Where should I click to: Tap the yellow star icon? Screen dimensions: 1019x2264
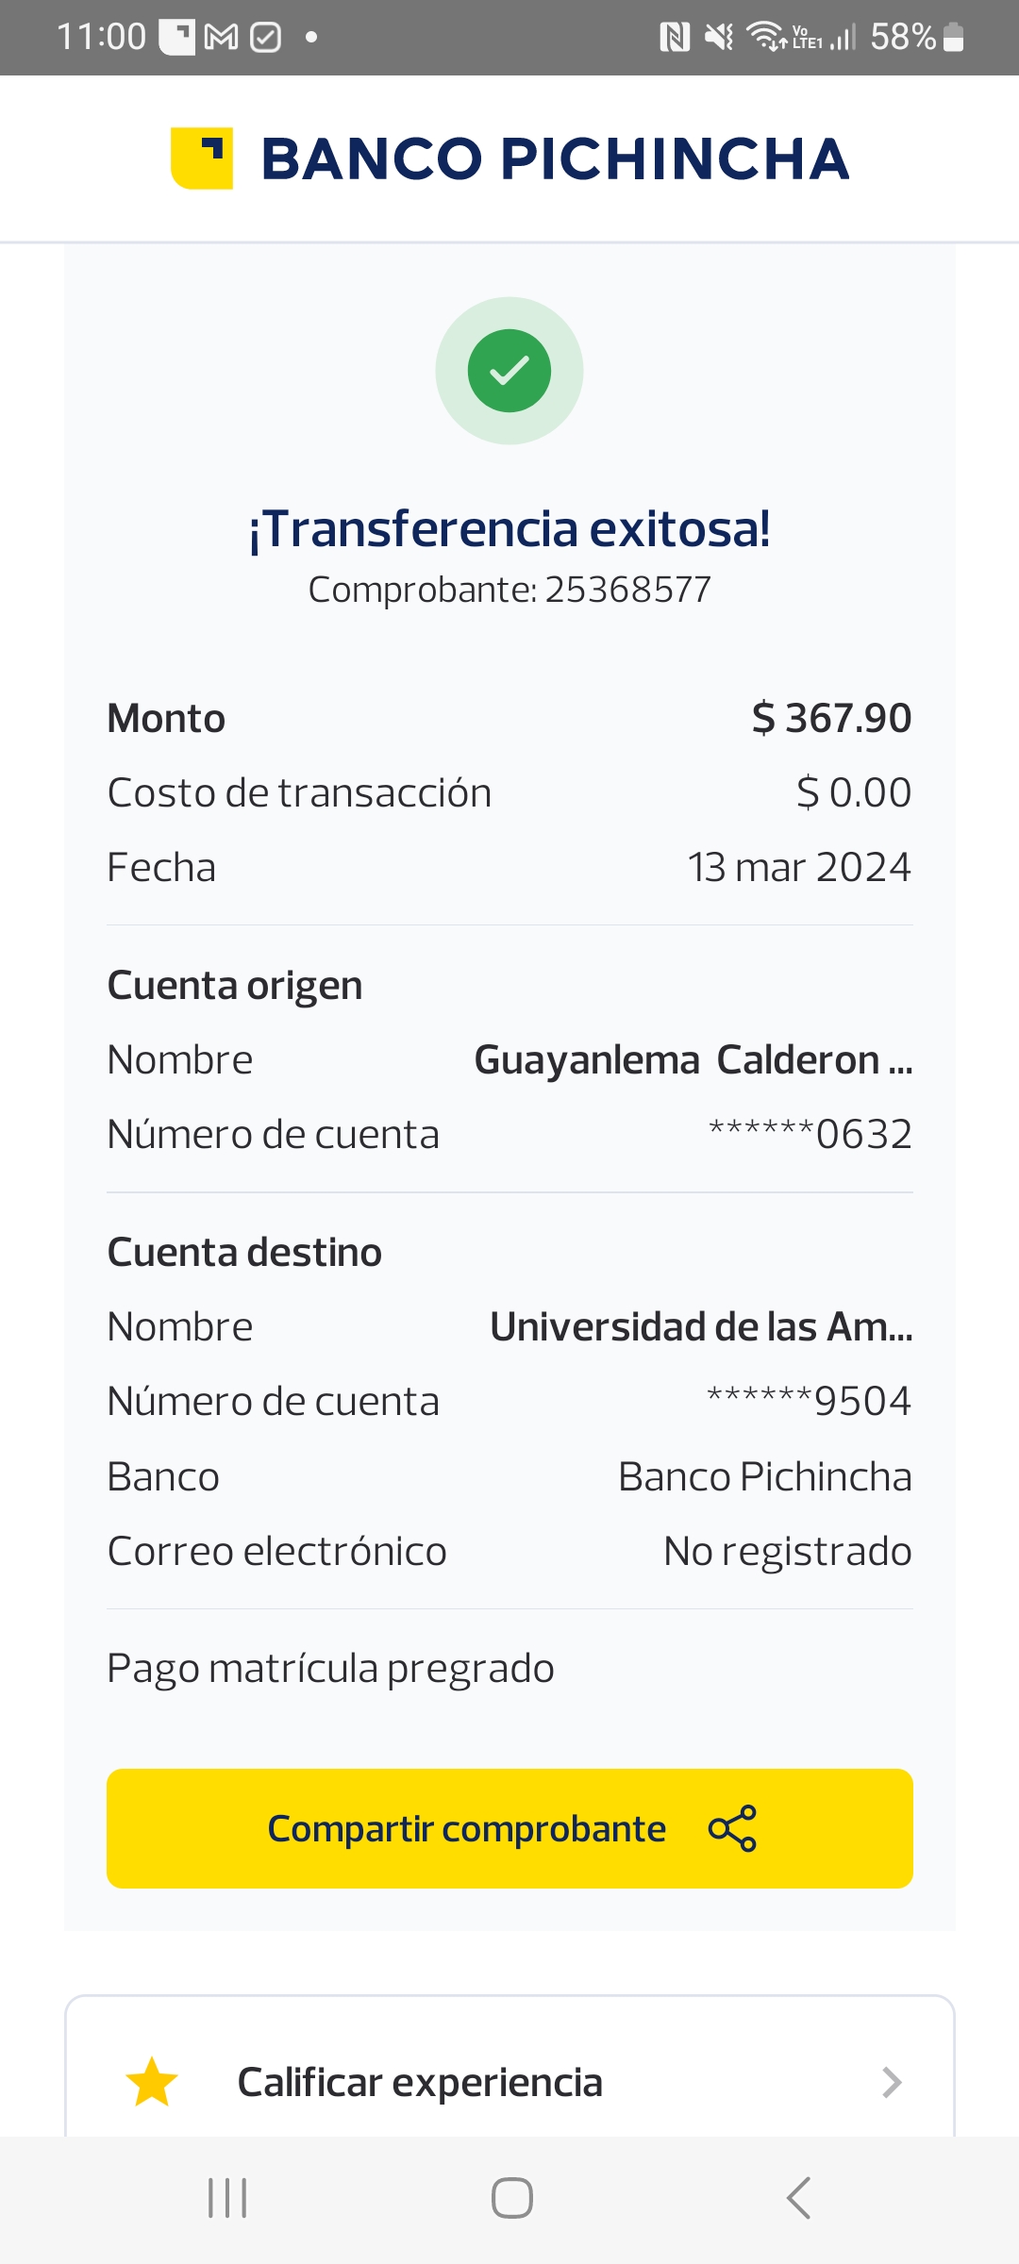(x=152, y=2082)
